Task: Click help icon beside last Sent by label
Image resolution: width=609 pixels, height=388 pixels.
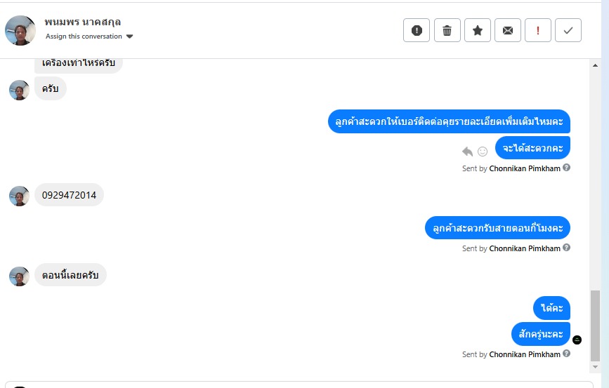Action: click(567, 354)
